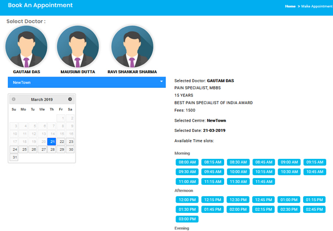Image resolution: width=333 pixels, height=231 pixels.
Task: Select the 12:00 PM afternoon slot
Action: (x=187, y=199)
